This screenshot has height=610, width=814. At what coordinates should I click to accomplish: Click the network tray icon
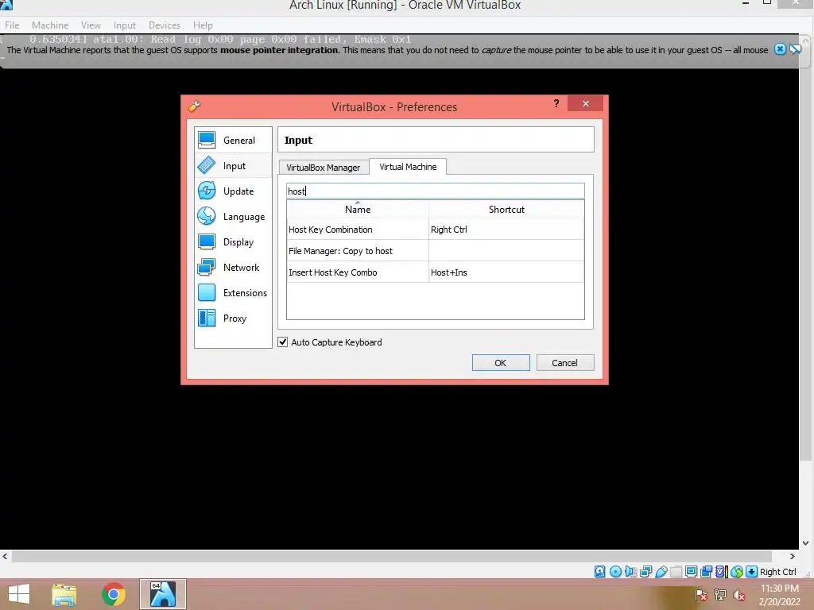click(x=720, y=595)
